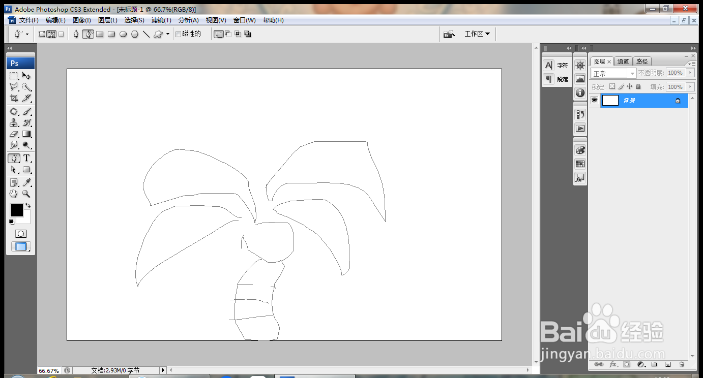Switch to the 通道 tab

623,61
